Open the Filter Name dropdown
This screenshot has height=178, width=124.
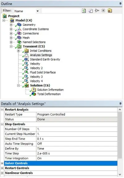(x=38, y=11)
